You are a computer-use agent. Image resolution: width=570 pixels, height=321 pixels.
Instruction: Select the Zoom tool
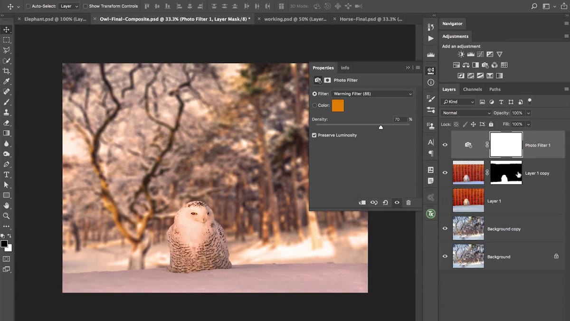[x=7, y=216]
